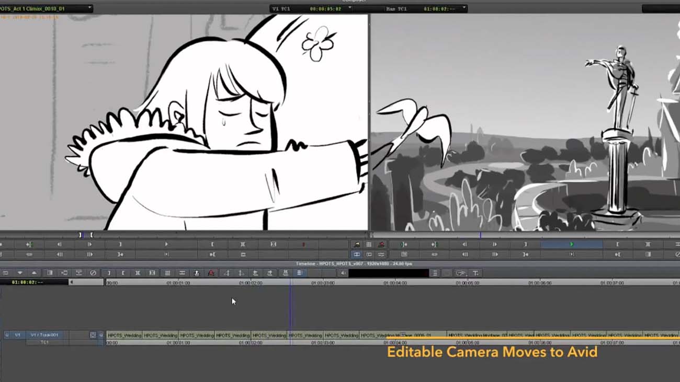This screenshot has height=382, width=680.
Task: Open the title tool T icon
Action: [475, 273]
